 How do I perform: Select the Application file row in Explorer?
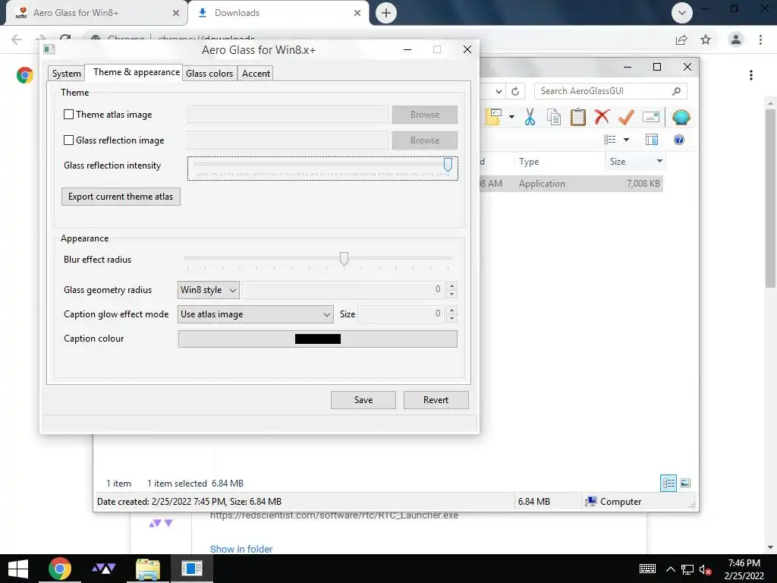point(571,184)
